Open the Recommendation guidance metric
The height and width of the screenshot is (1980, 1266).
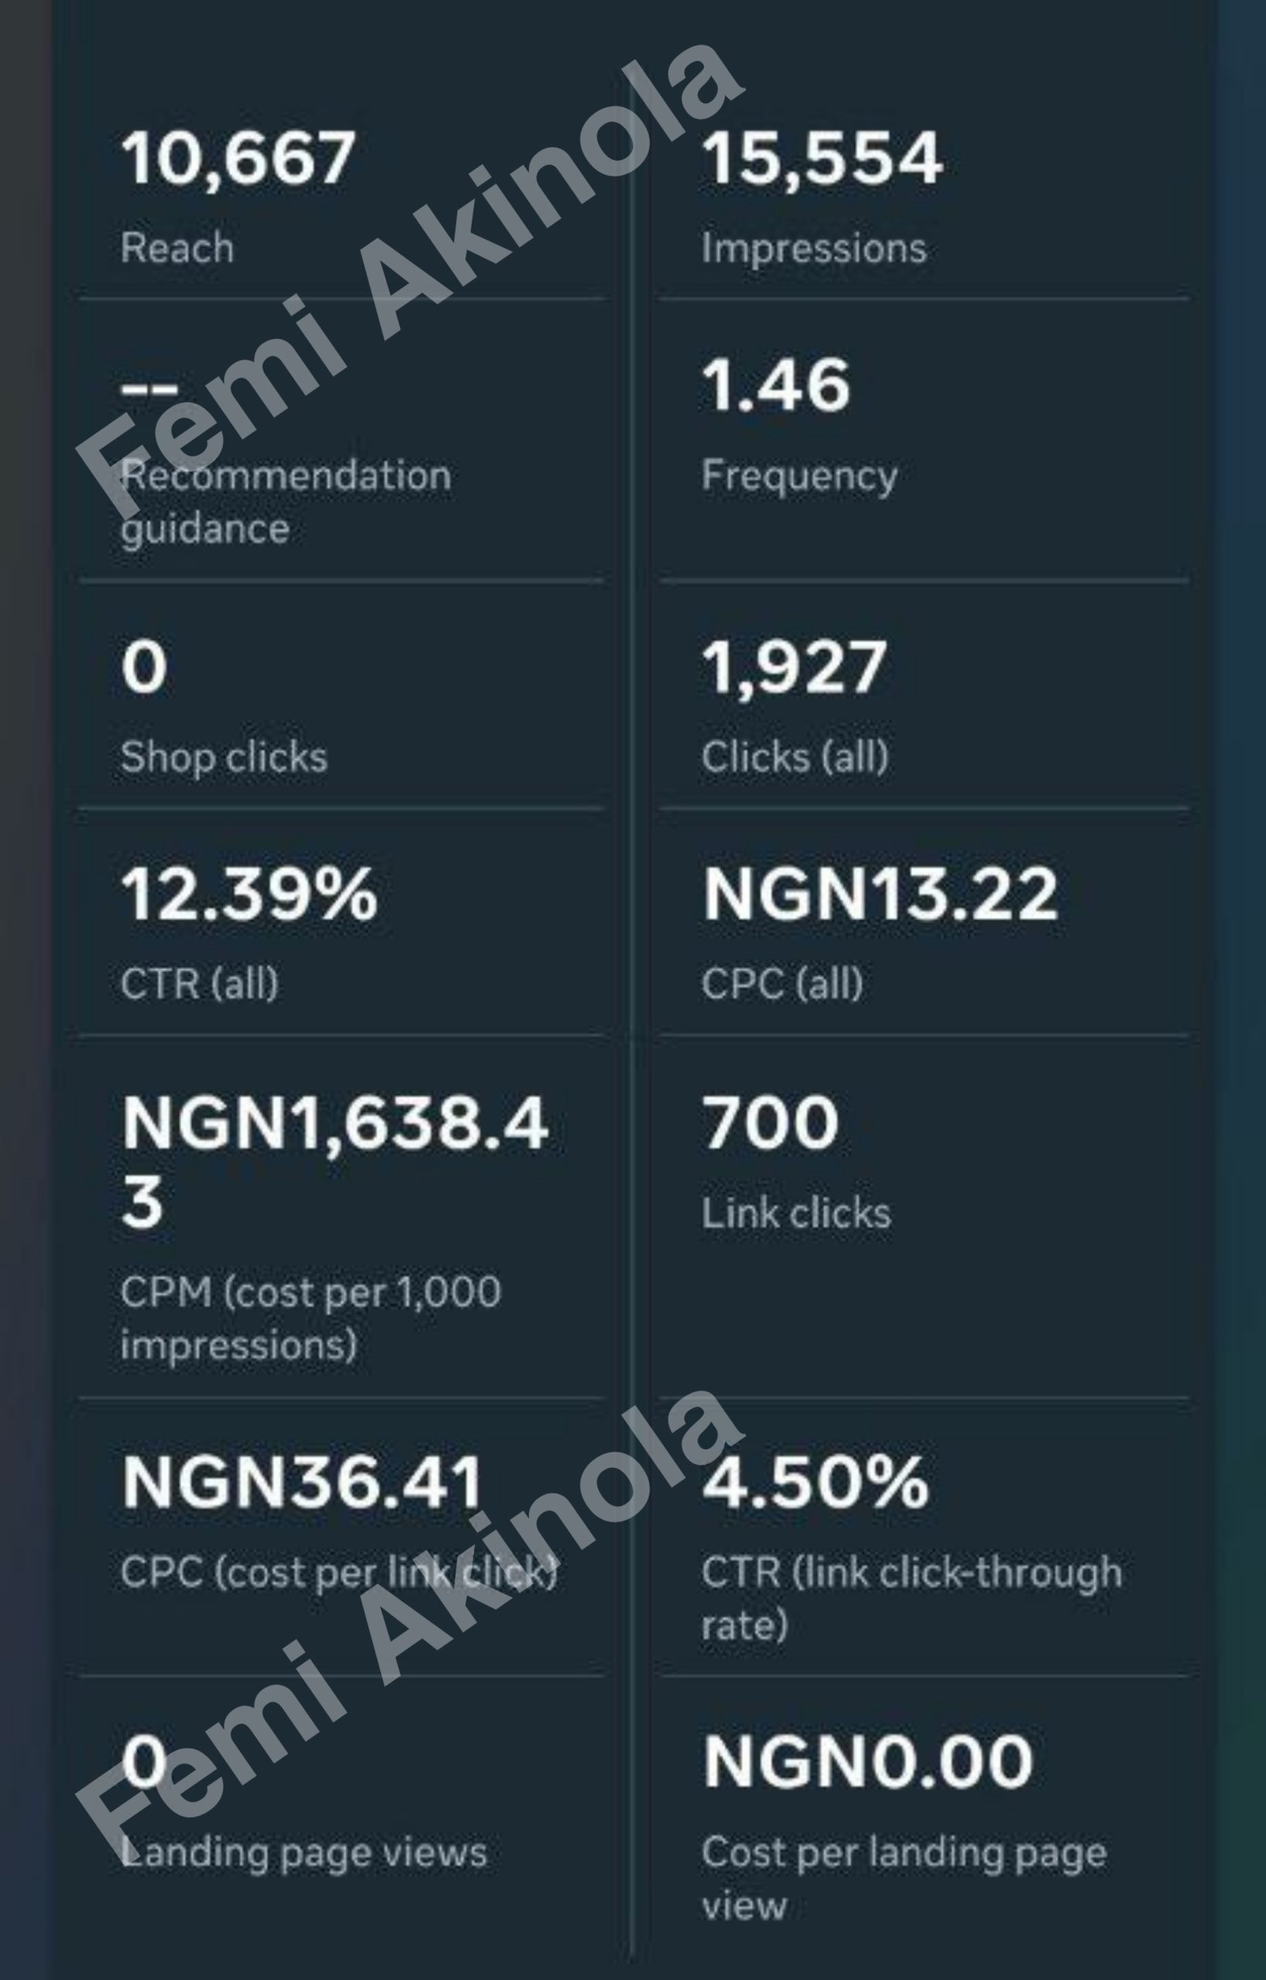[285, 502]
